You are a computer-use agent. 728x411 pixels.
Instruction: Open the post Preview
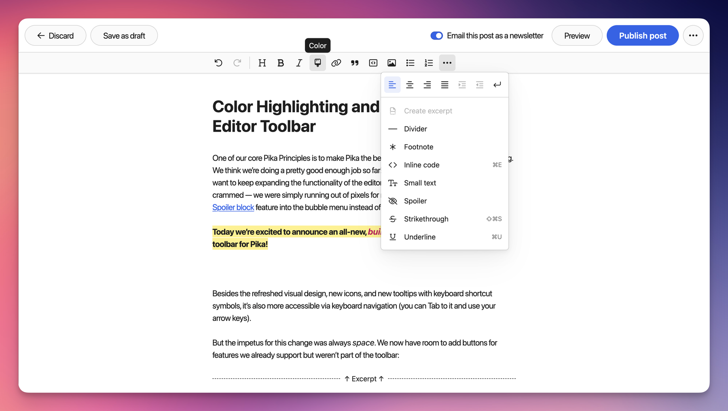[x=577, y=36]
